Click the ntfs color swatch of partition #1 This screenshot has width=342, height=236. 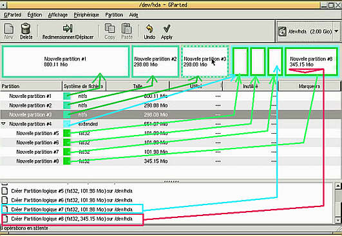click(x=67, y=96)
